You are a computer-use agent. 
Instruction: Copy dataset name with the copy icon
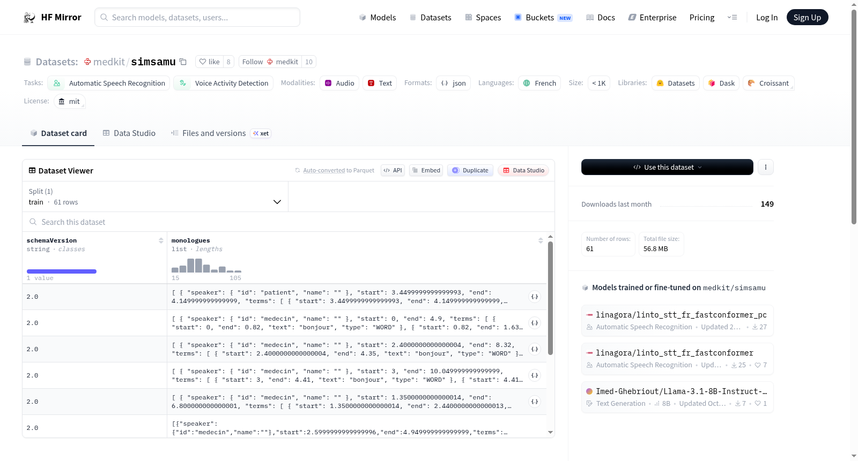[x=183, y=62]
